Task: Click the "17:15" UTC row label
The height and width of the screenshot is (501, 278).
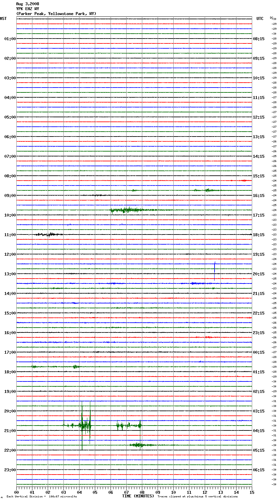Action: (x=259, y=215)
